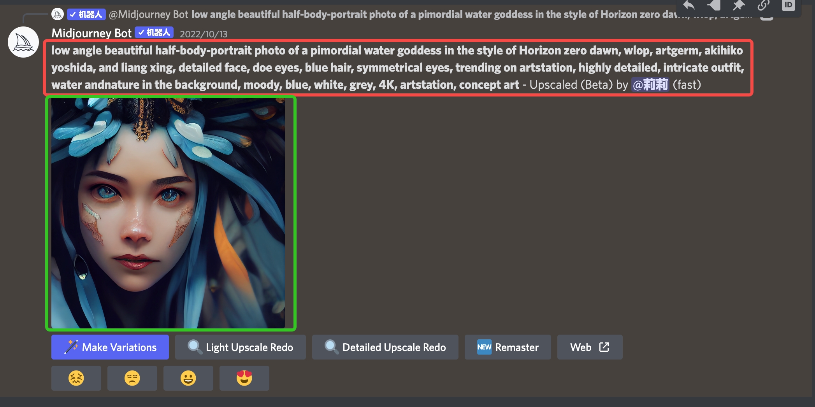React with the grinning smiley emoji
The width and height of the screenshot is (815, 407).
coord(188,378)
